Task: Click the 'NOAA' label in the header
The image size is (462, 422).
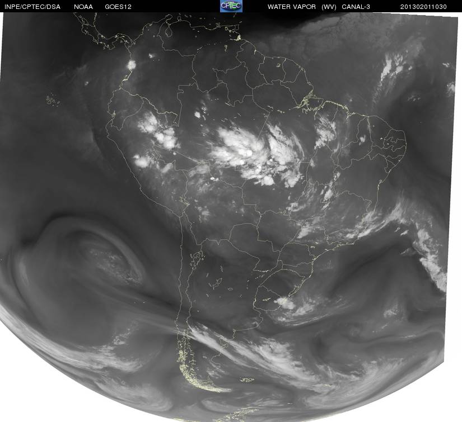Action: point(83,7)
